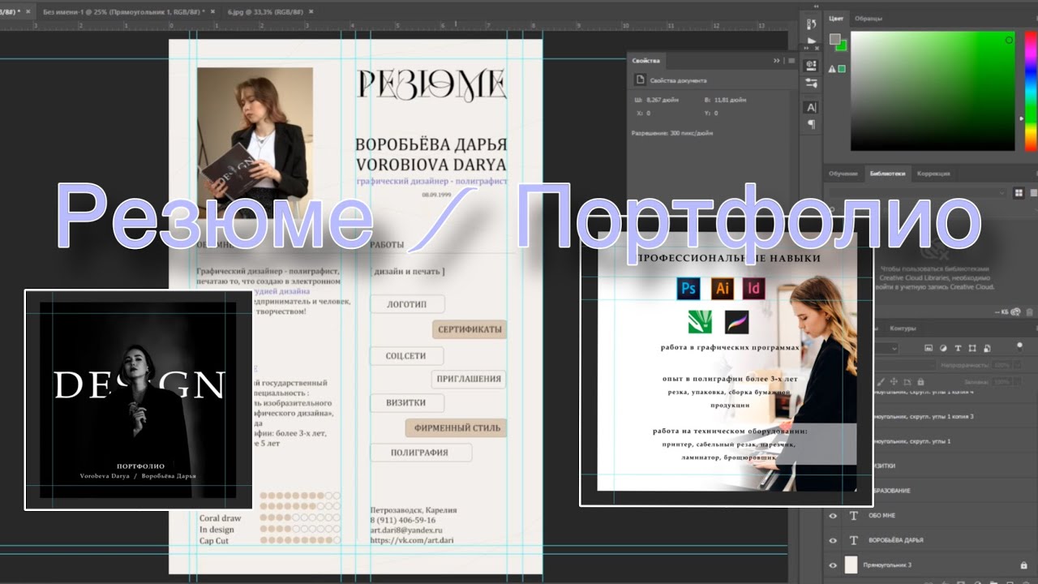Unlock the Прямоугольник 3 layer padlock
Viewport: 1038px width, 584px height.
pyautogui.click(x=1023, y=565)
